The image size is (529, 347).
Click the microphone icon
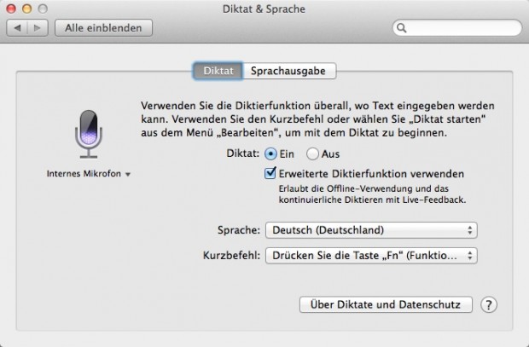coord(89,134)
